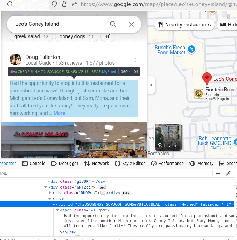This screenshot has height=240, width=237.
Task: Switch to the Storage tab
Action: (x=228, y=164)
